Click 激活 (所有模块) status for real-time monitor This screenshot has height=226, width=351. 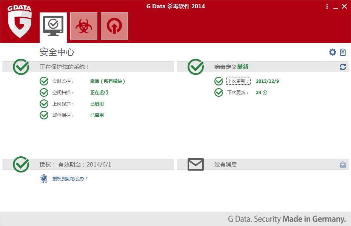tap(108, 81)
